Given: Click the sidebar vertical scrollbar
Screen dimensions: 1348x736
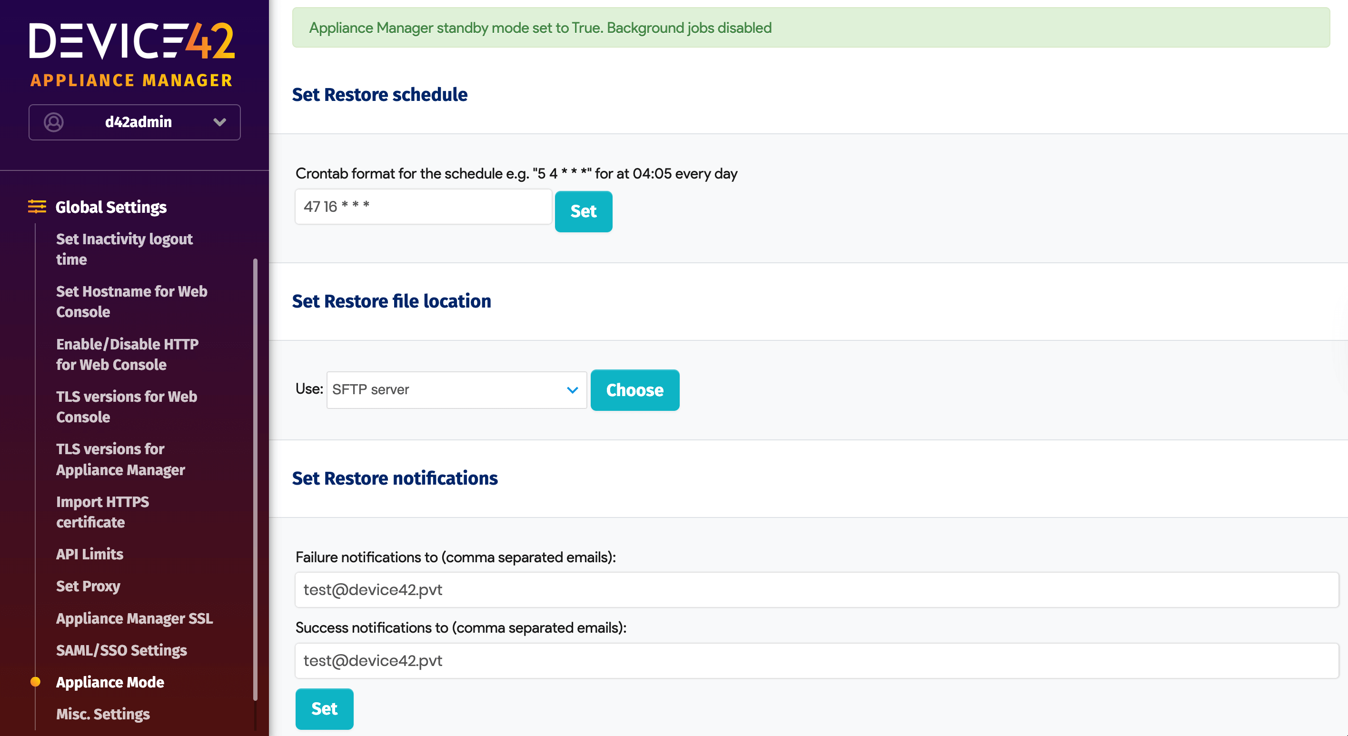Looking at the screenshot, I should [x=255, y=478].
